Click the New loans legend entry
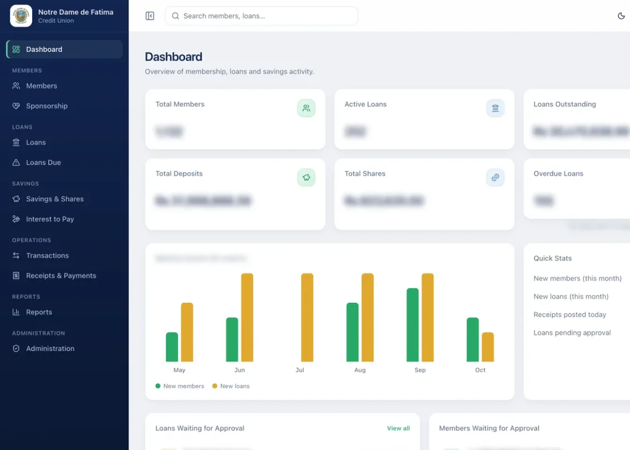Screen dimensions: 630x450 pos(231,386)
